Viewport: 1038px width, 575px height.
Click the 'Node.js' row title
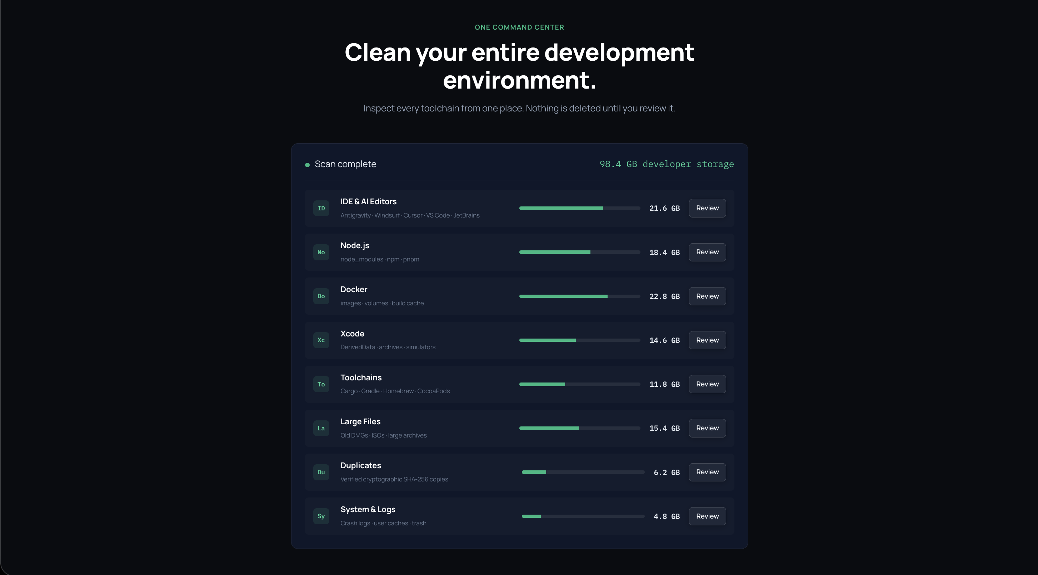(x=355, y=246)
